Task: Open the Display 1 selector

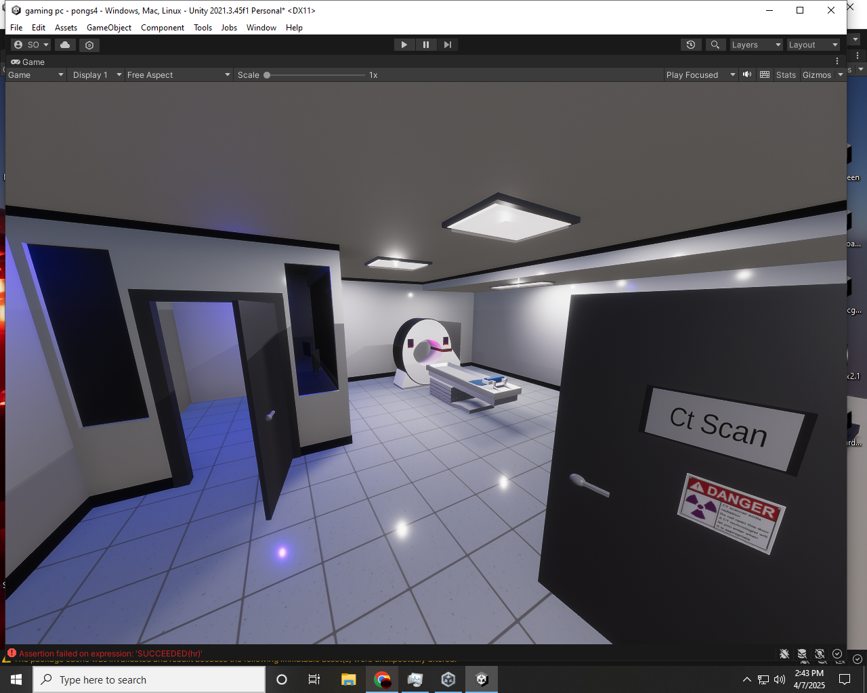Action: coord(96,74)
